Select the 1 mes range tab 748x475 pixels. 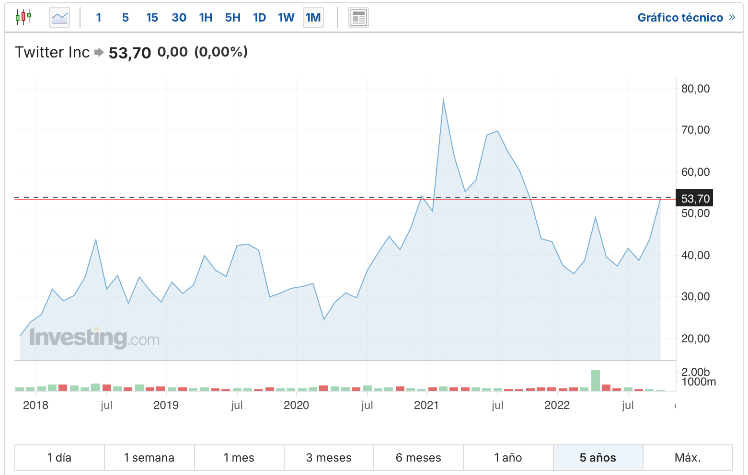tap(239, 458)
